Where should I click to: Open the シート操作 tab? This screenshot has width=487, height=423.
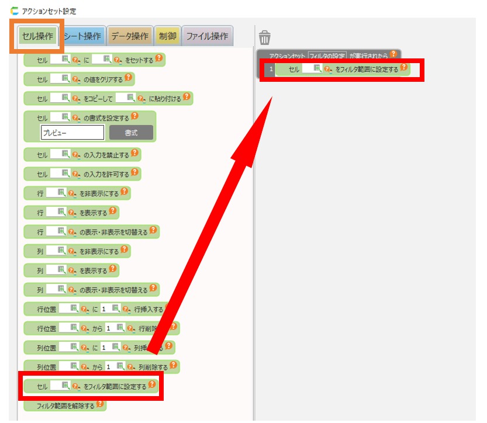82,36
